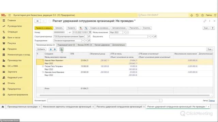Switch to Подоходный налог (3) tab

[x=66, y=45]
